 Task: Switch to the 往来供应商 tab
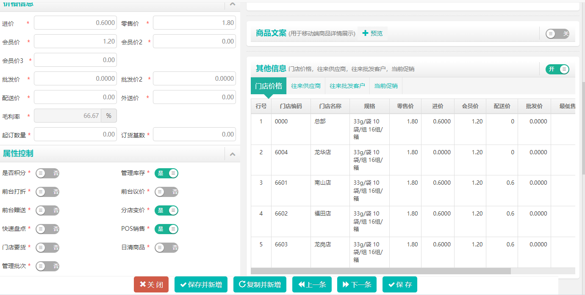[x=306, y=86]
